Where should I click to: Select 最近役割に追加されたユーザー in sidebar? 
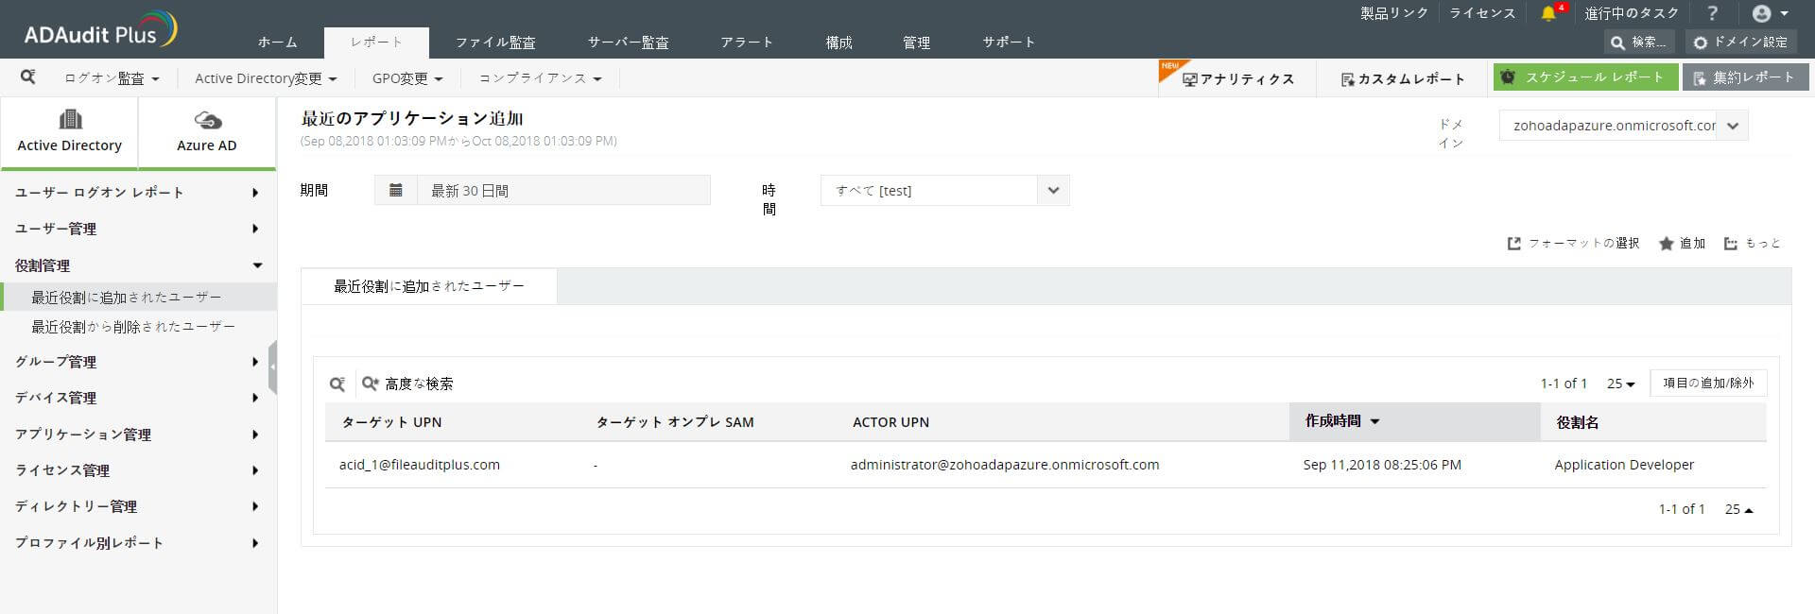(x=139, y=297)
